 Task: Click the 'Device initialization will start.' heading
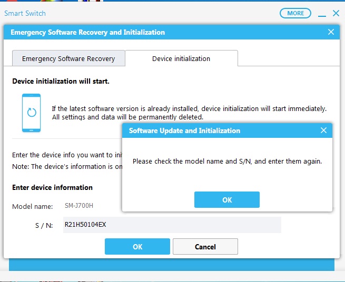click(61, 82)
